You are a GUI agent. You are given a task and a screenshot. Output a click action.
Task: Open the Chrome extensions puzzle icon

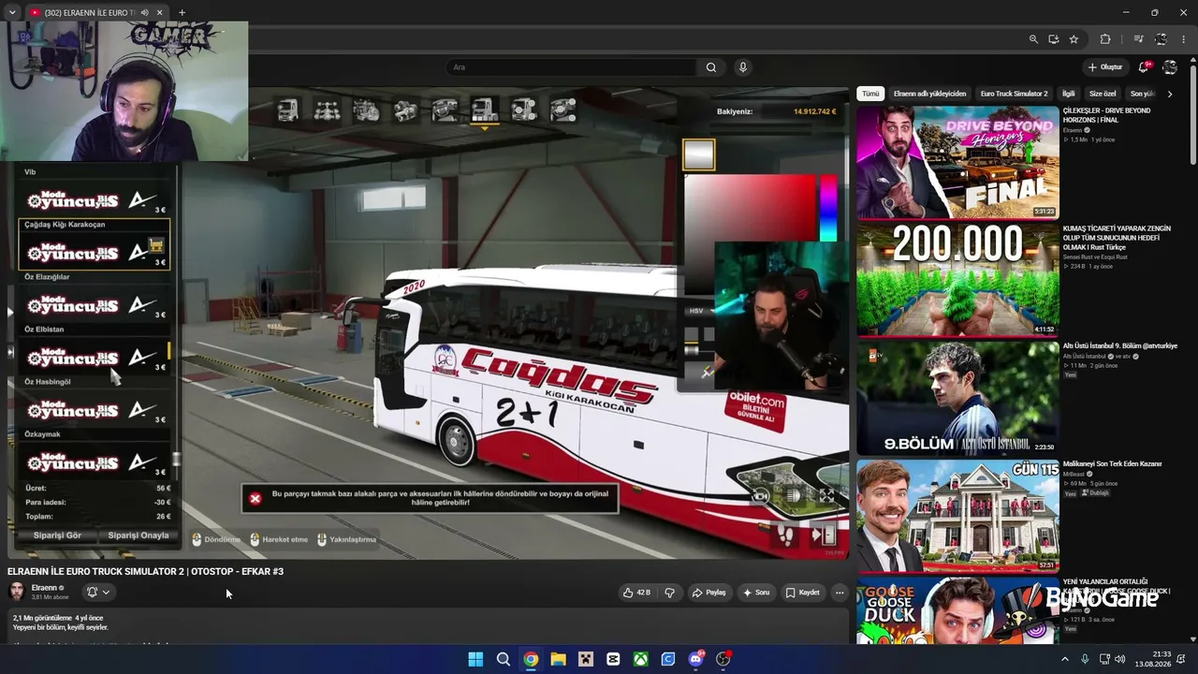[x=1105, y=39]
